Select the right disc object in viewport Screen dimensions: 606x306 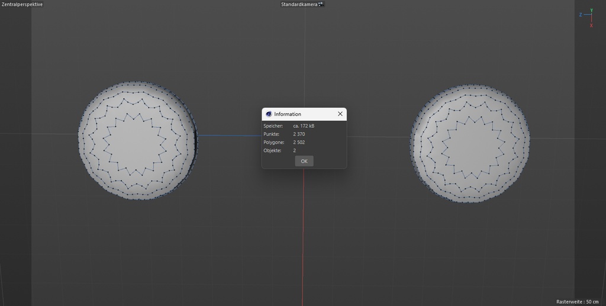(470, 143)
